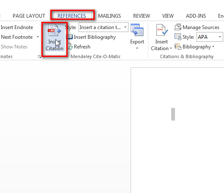Switch to the REVIEW tab

pyautogui.click(x=142, y=16)
